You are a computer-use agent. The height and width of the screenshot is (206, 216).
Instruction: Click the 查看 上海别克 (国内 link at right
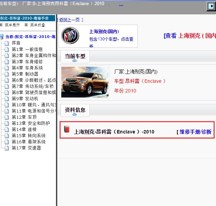190,36
